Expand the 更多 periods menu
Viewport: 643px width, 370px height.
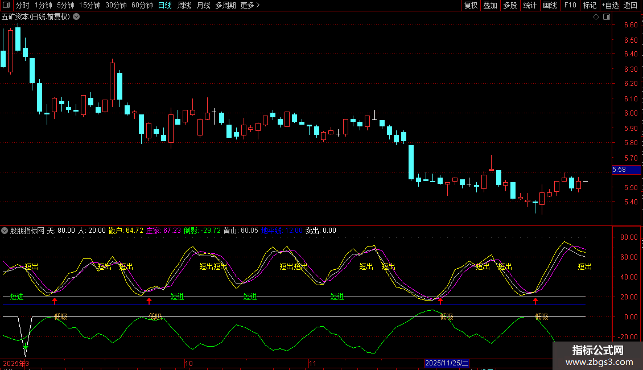(x=250, y=5)
